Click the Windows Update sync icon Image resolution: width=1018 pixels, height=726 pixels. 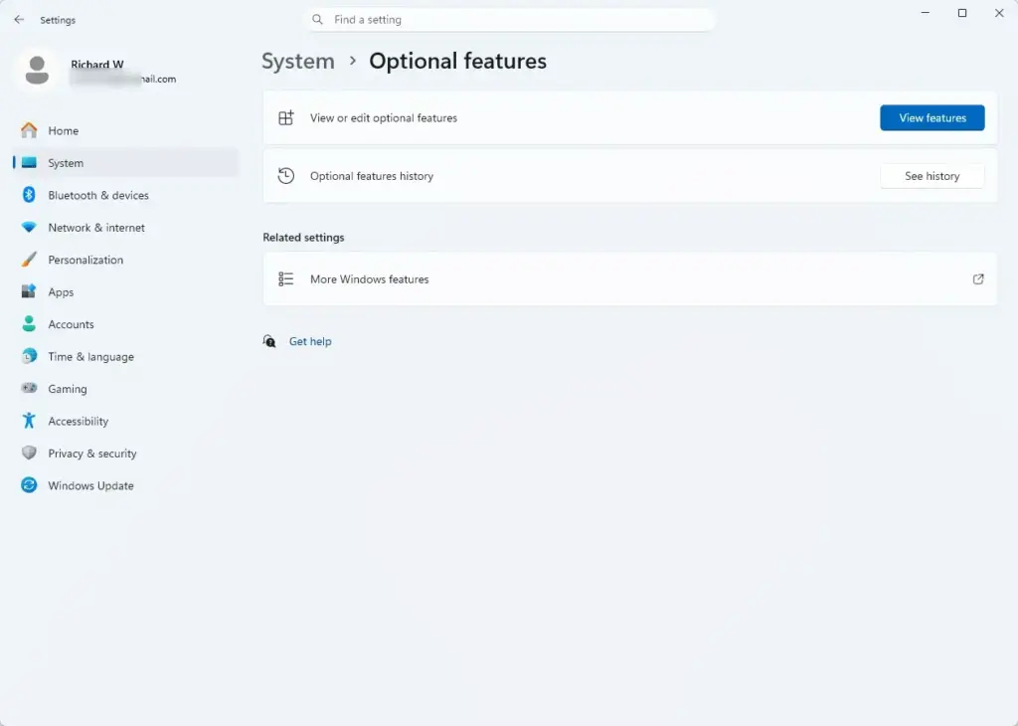tap(29, 485)
